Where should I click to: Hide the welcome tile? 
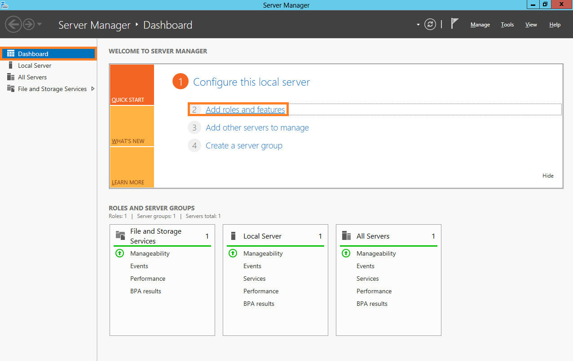pos(548,176)
